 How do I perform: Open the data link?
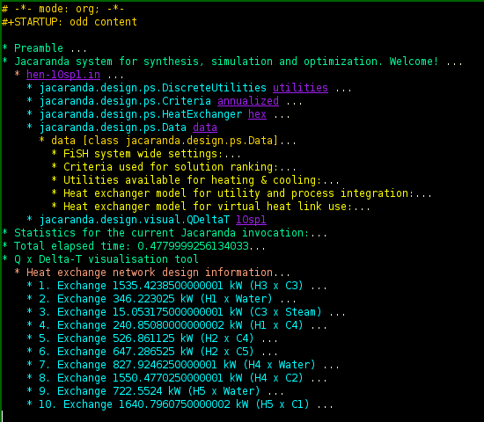[205, 127]
